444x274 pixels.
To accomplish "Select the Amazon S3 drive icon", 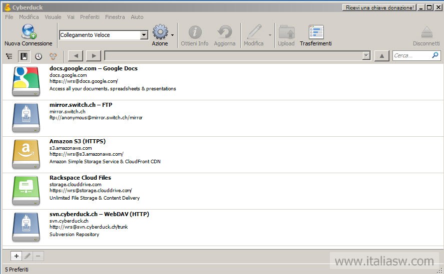I will [x=26, y=155].
